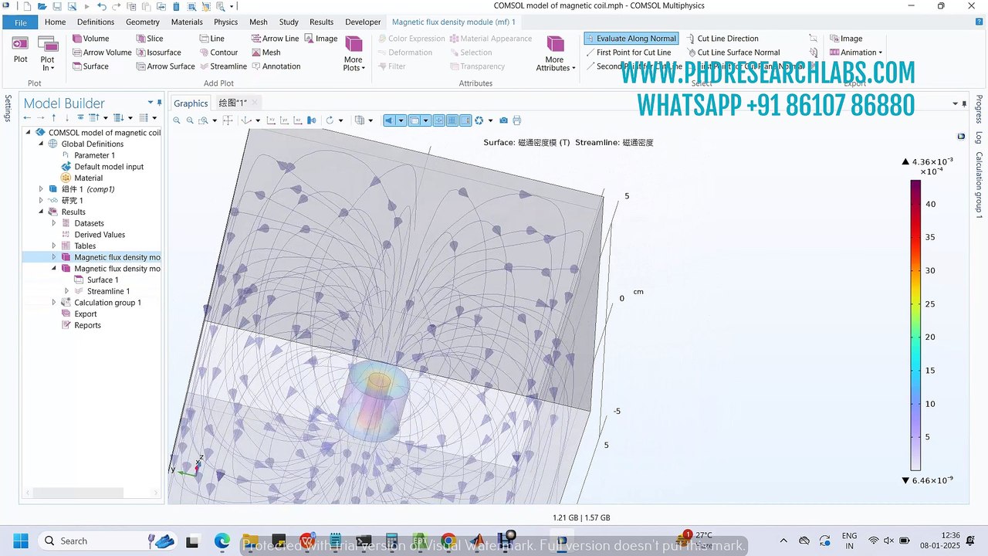Toggle scene light button in Graphics toolbar
This screenshot has height=556, width=988.
(x=390, y=120)
